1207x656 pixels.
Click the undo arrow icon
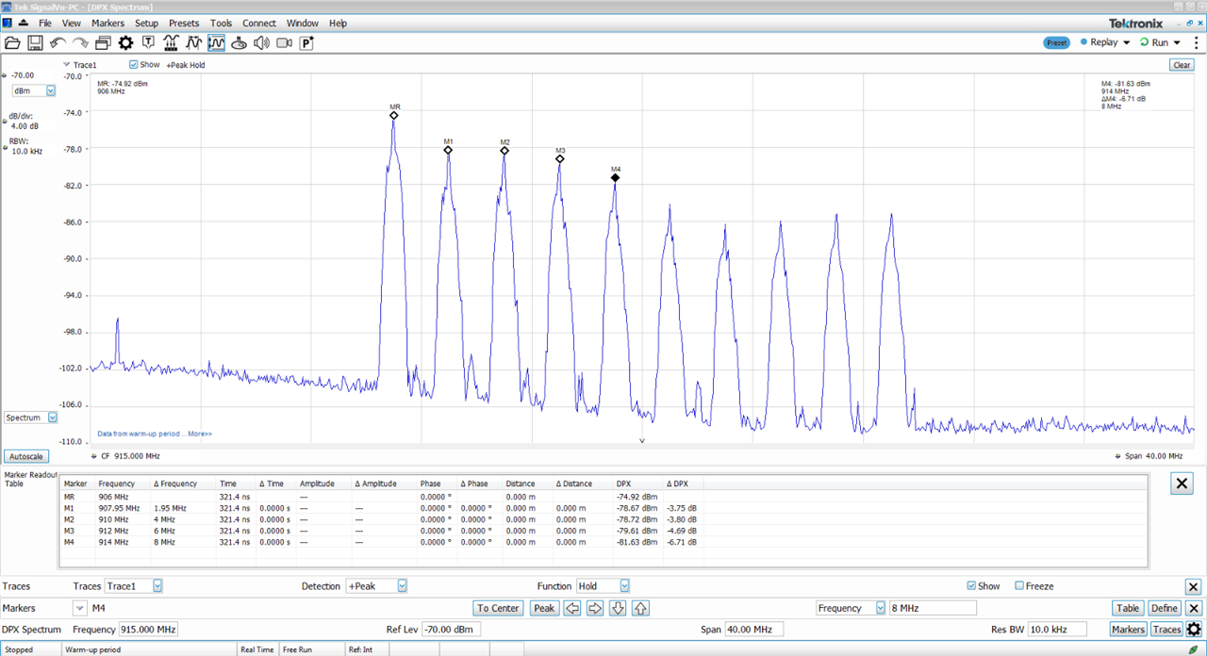(x=58, y=42)
